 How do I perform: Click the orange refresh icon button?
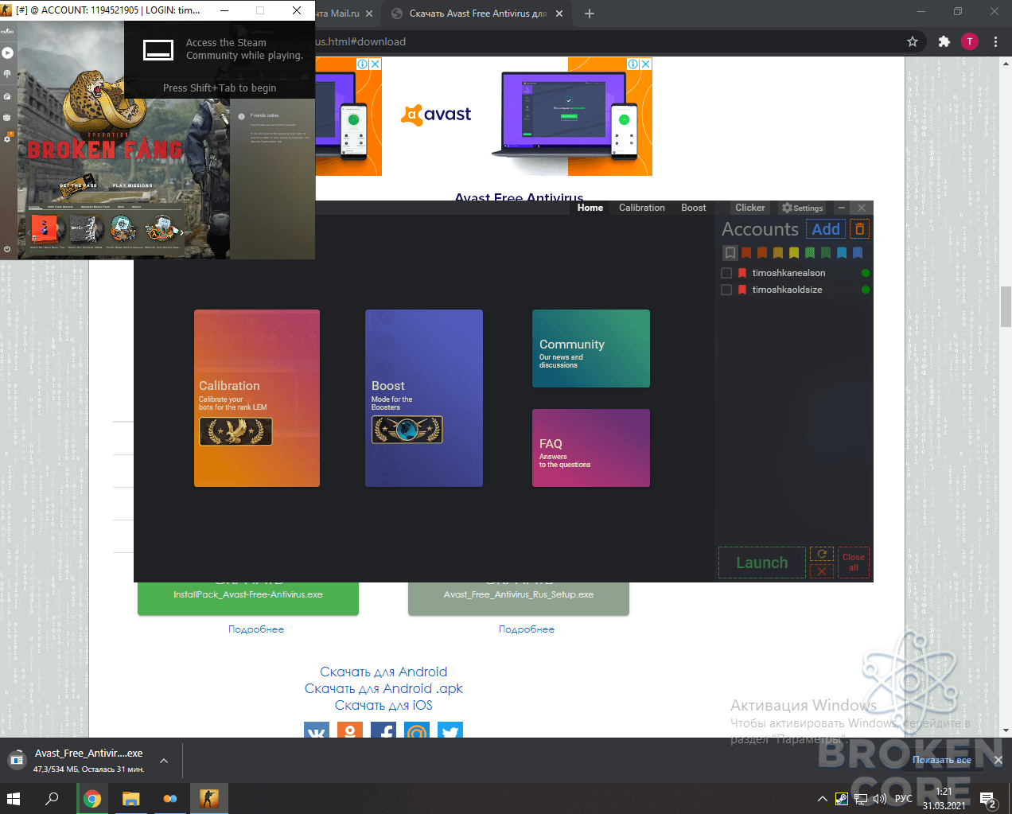(822, 554)
